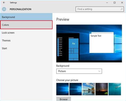This screenshot has height=101, width=126.
Task: Click the Choose your picture label
Action: 67,80
